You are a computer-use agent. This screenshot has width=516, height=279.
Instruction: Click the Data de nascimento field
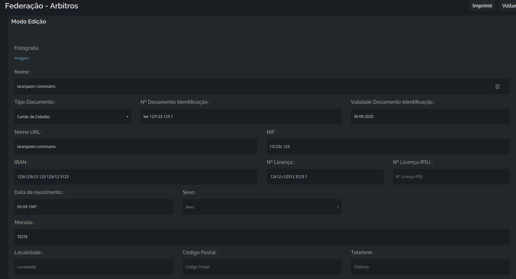coord(94,207)
